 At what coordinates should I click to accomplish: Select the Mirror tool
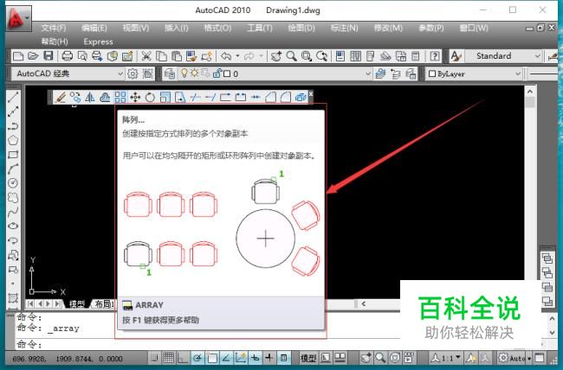[x=90, y=97]
